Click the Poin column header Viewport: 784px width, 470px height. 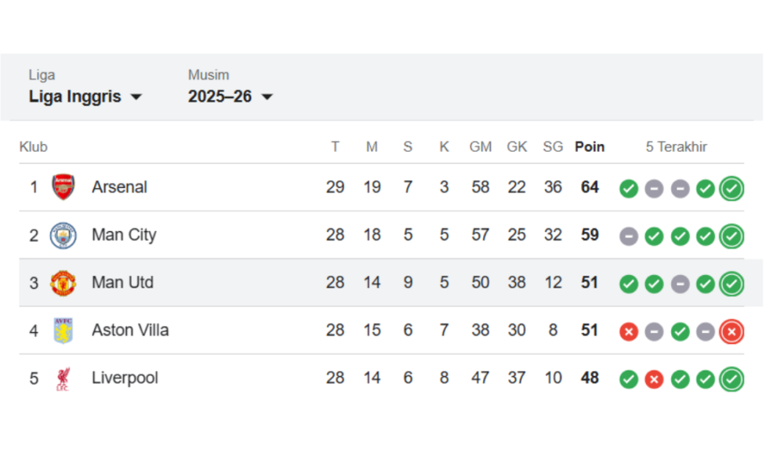pos(590,146)
